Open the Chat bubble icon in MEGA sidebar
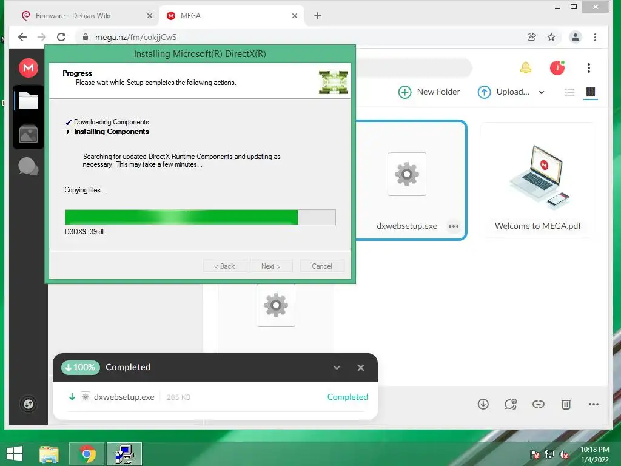The height and width of the screenshot is (466, 621). [29, 166]
